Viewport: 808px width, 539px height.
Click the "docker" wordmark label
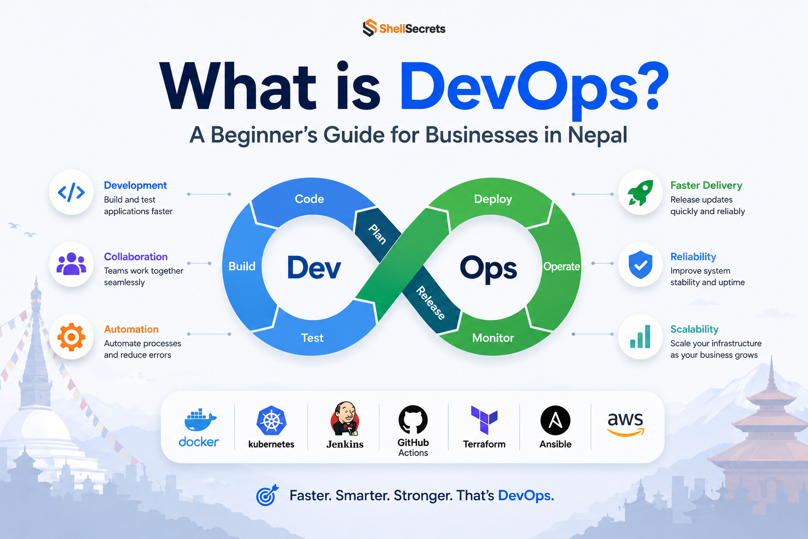point(199,442)
